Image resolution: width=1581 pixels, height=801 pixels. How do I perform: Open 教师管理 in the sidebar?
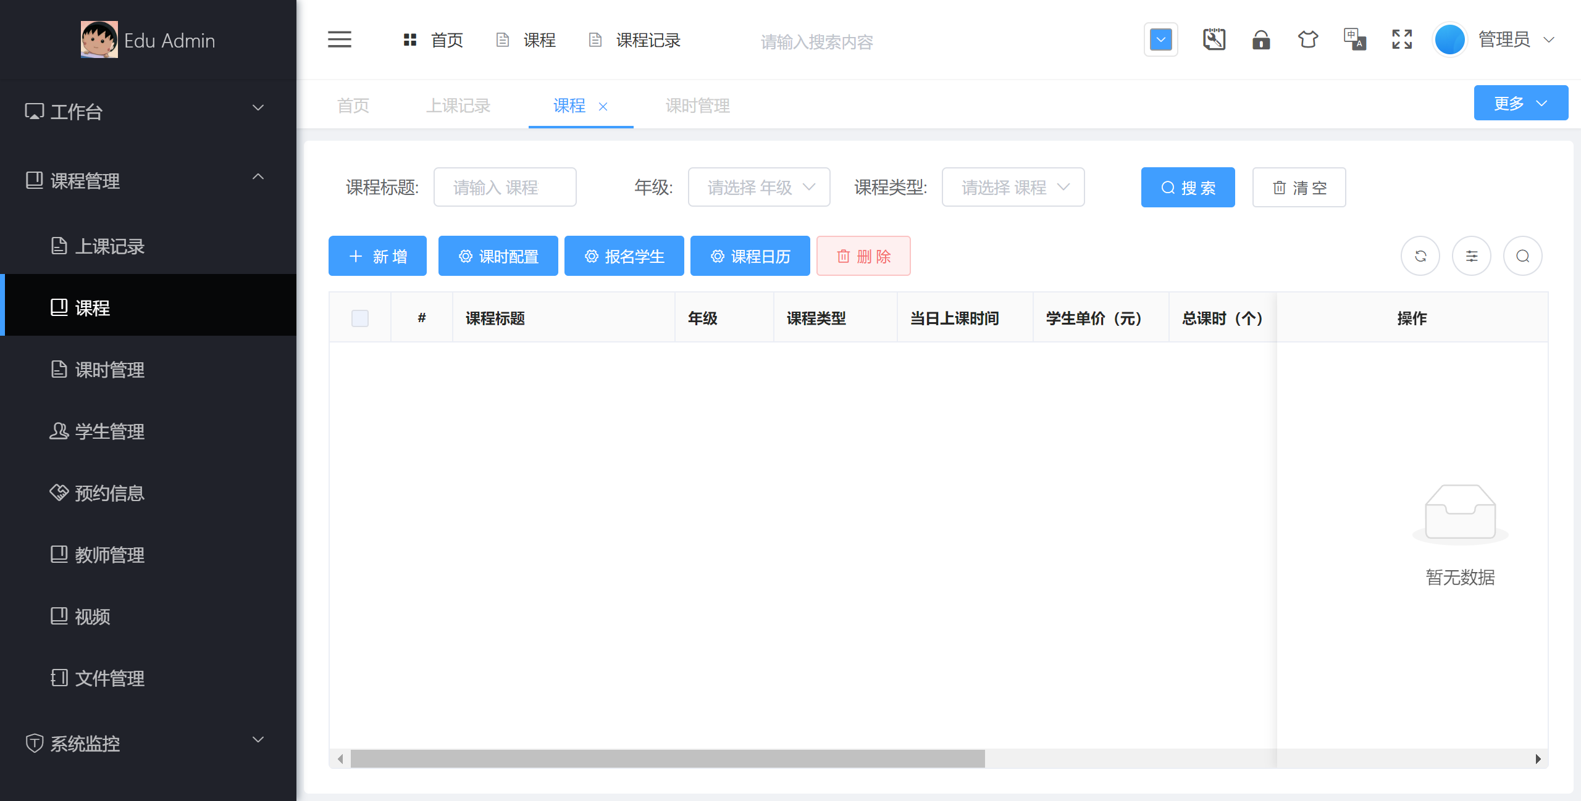(x=148, y=554)
